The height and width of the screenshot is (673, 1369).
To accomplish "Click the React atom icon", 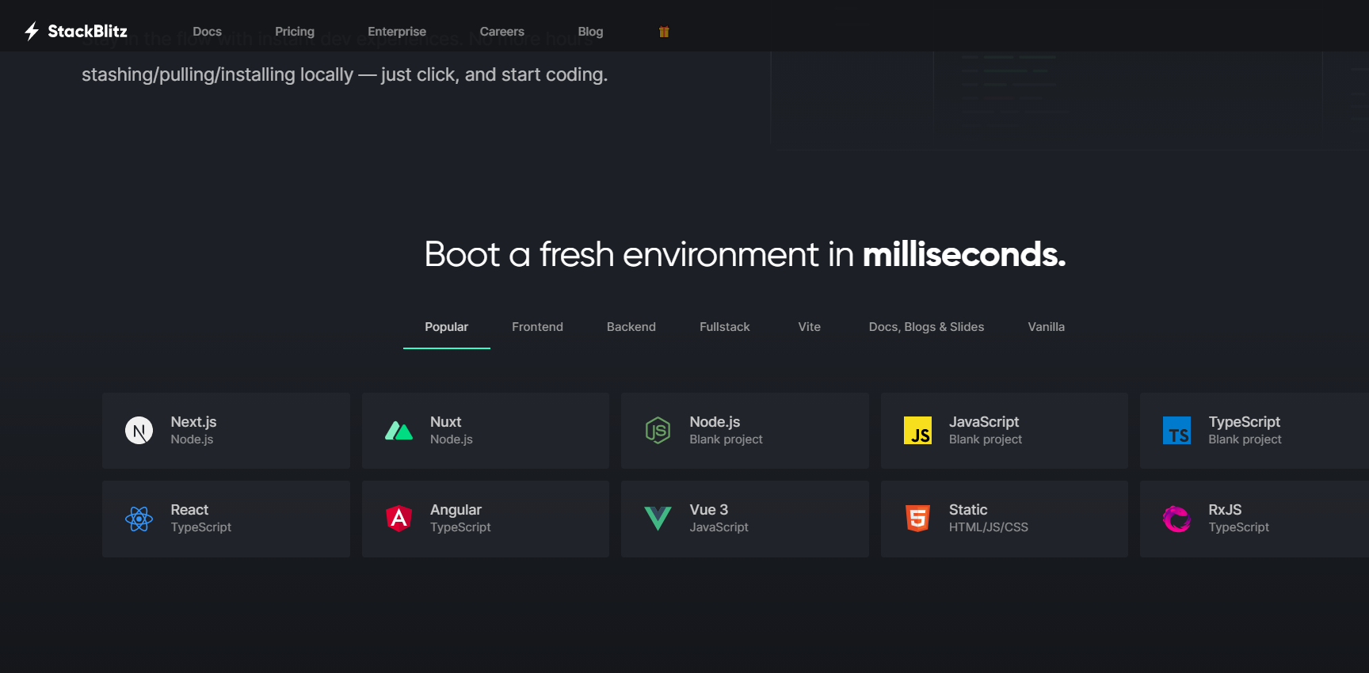I will tap(139, 519).
